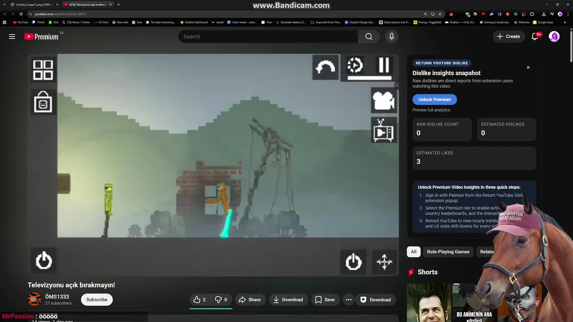573x322 pixels.
Task: Share the video
Action: (249, 300)
